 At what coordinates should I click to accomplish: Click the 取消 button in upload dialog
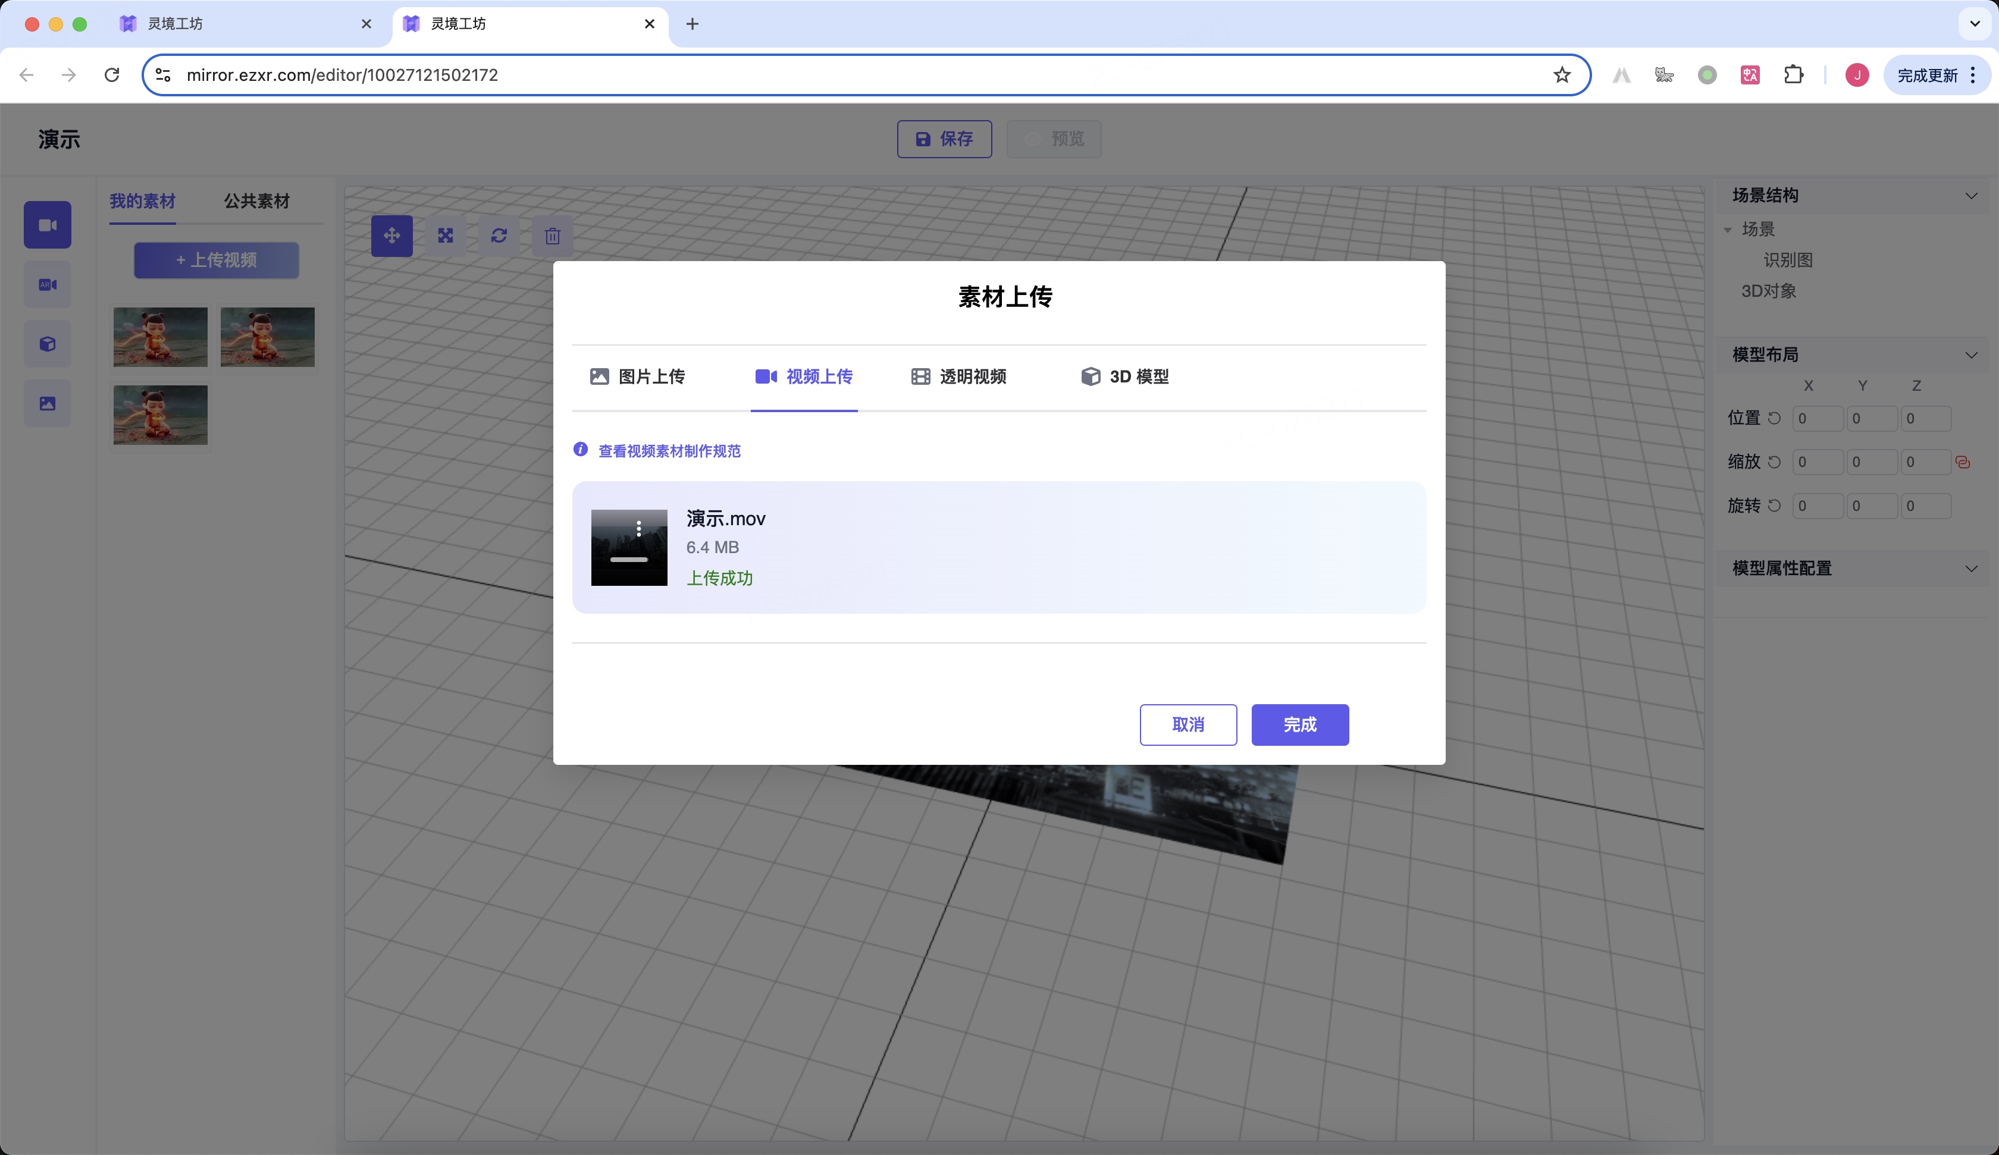point(1188,724)
